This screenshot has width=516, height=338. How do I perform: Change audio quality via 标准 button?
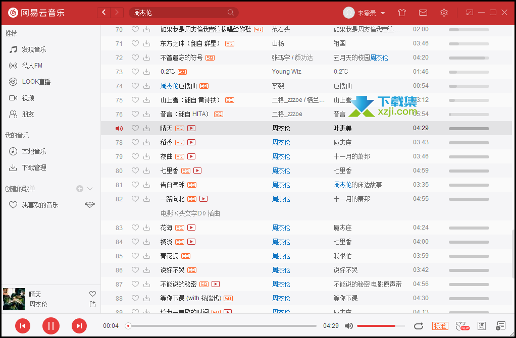[x=440, y=326]
